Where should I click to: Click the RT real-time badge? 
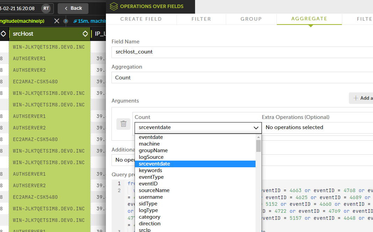(x=46, y=8)
